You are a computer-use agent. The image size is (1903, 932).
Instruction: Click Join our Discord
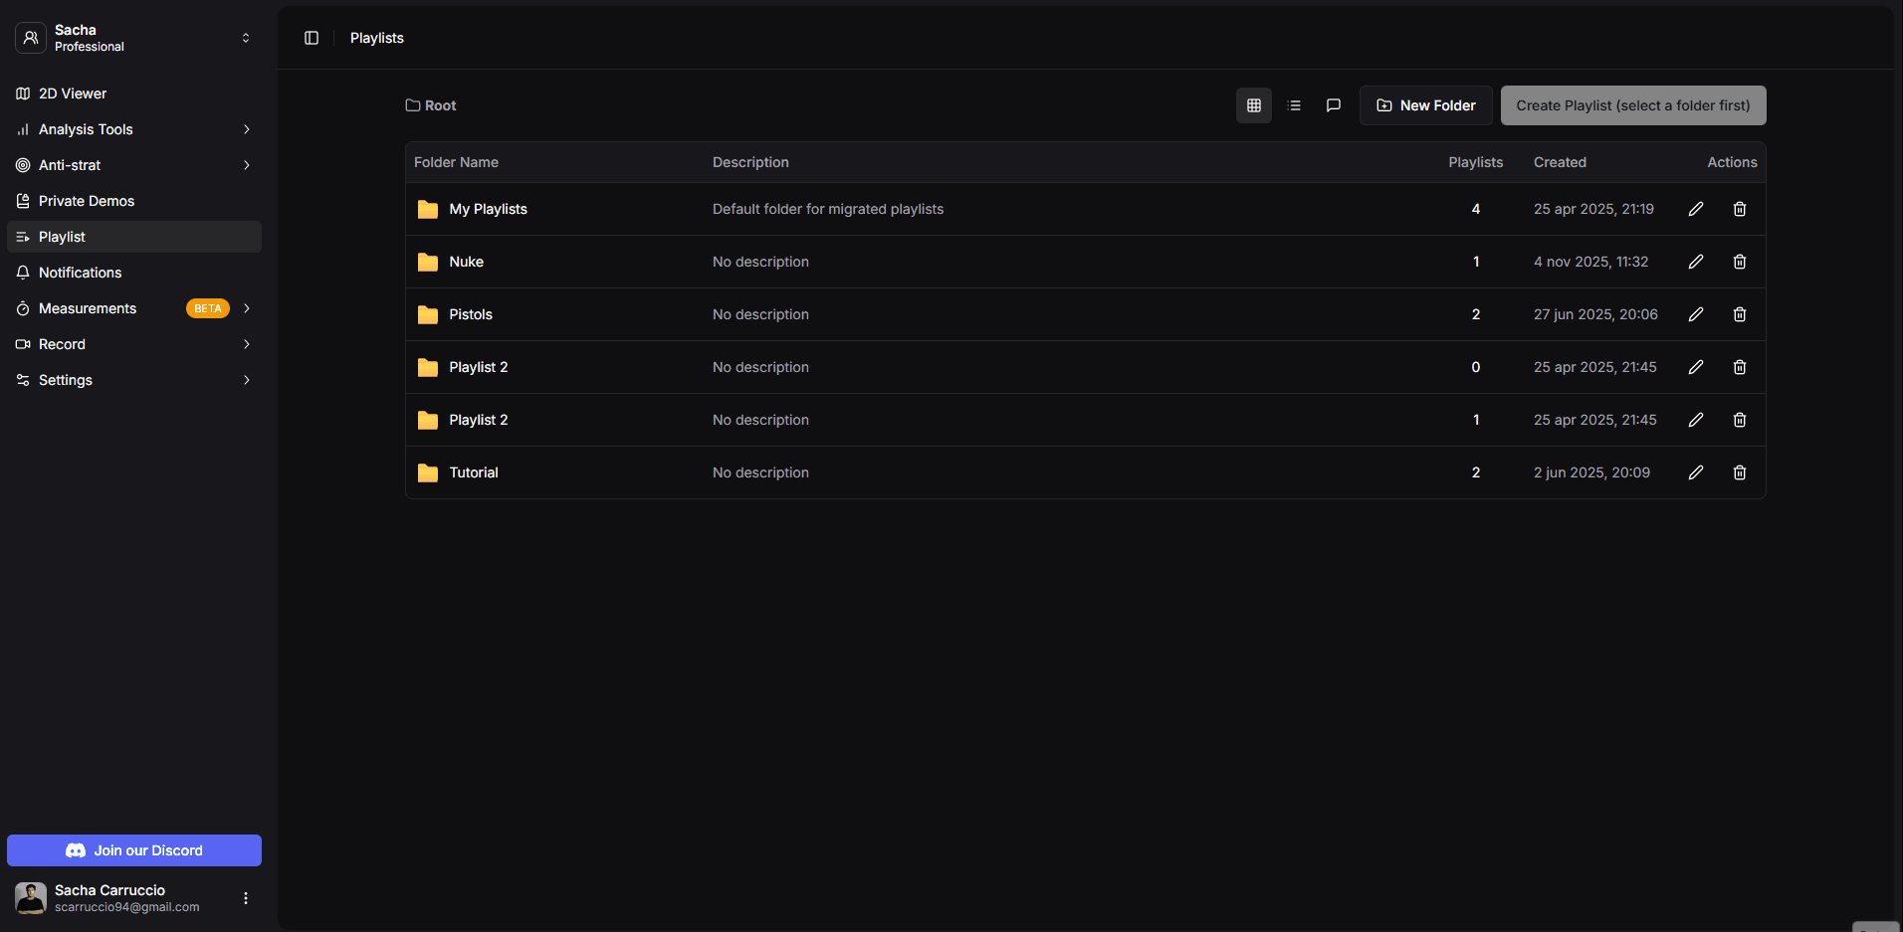click(x=133, y=850)
